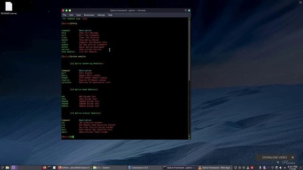Switch to GitHub Firefox window in taskbar
Screen dimensions: 303x170
point(75,168)
